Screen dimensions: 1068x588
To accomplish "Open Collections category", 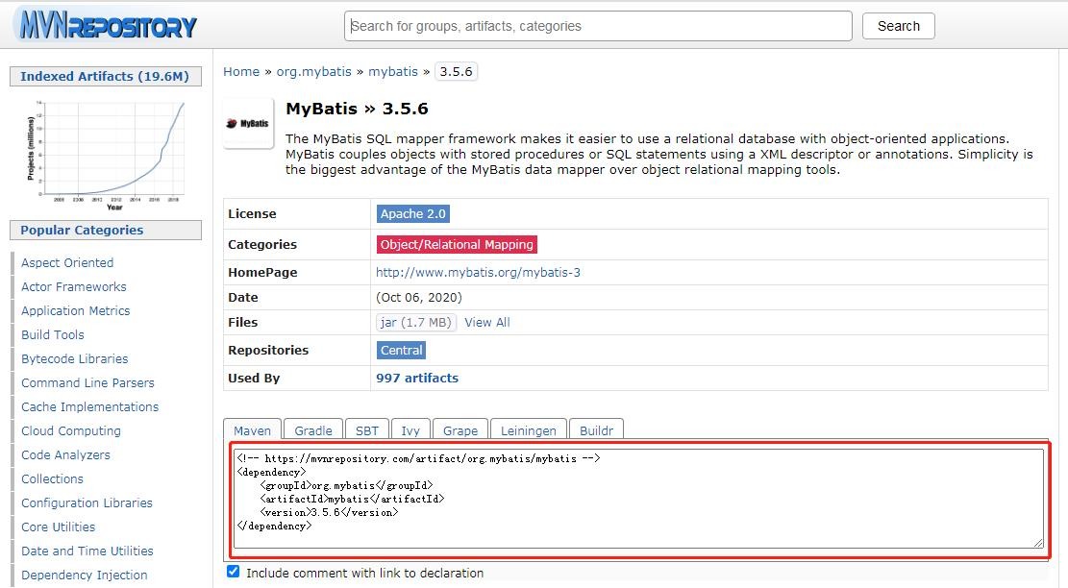I will click(x=52, y=479).
